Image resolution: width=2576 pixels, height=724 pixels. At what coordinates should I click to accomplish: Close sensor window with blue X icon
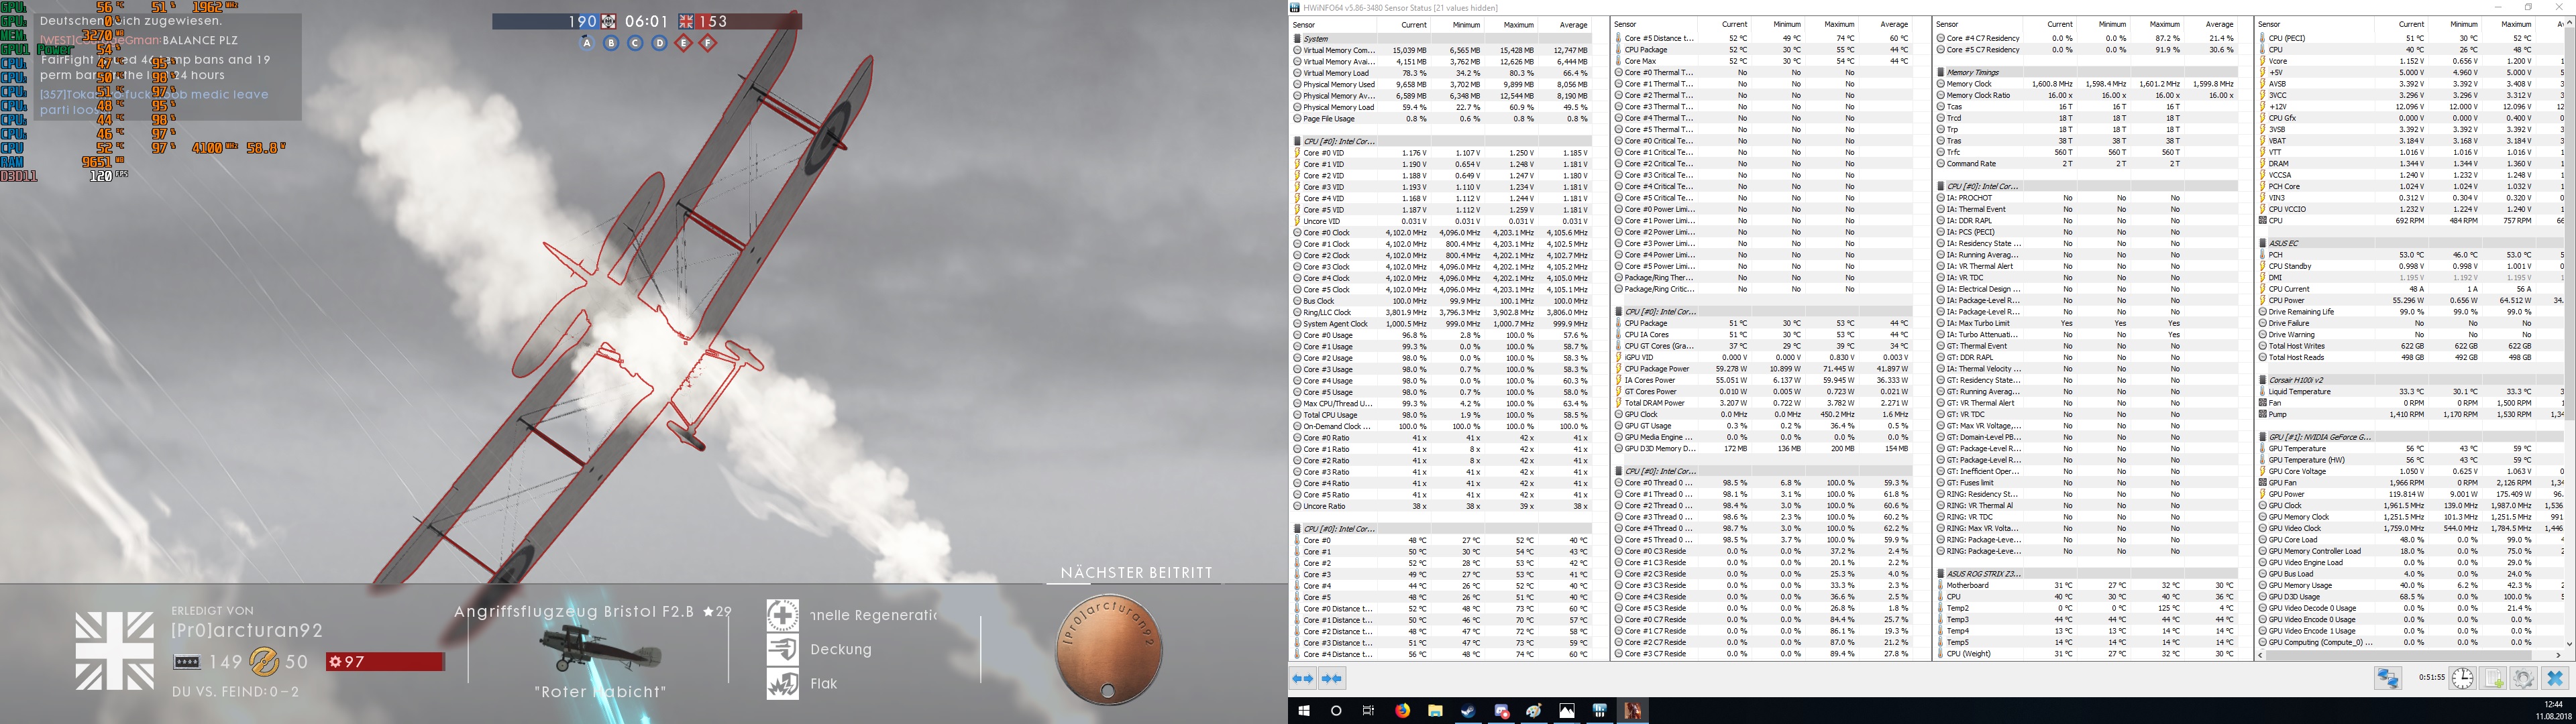2555,679
